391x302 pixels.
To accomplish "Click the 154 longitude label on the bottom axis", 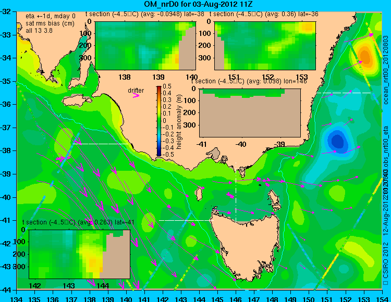I will (x=382, y=299).
